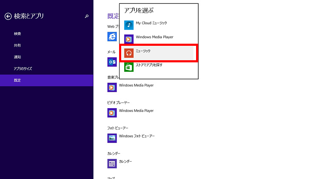Click the 検索とアプリ page title

(x=29, y=16)
